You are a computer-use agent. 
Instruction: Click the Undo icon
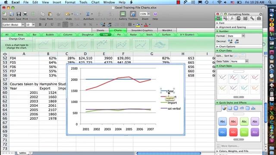(x=68, y=14)
